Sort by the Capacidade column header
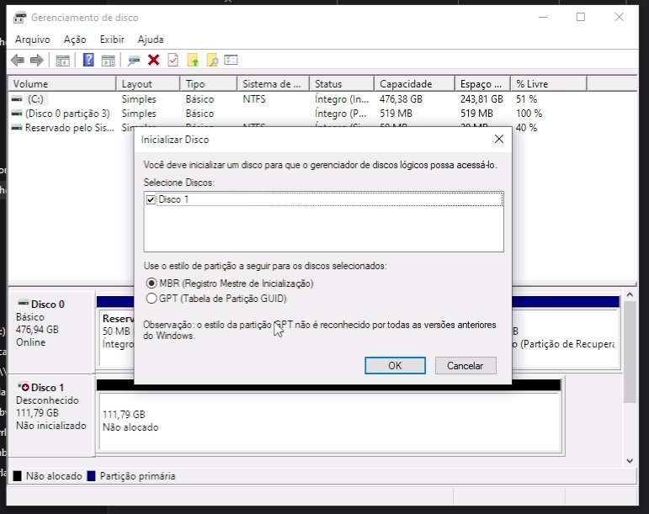 pyautogui.click(x=406, y=84)
